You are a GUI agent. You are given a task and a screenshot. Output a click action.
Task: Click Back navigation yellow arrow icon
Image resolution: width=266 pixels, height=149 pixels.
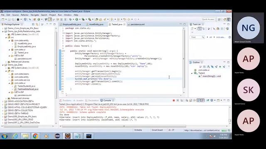click(x=129, y=19)
